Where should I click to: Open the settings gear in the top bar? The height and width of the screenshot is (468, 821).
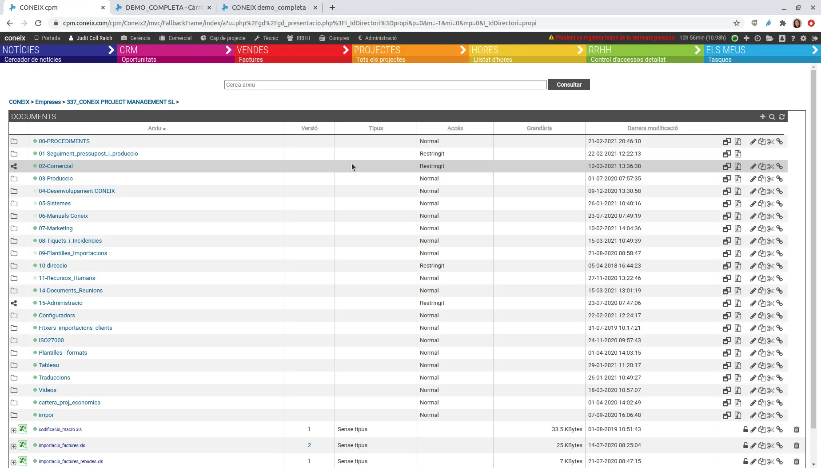coord(803,38)
